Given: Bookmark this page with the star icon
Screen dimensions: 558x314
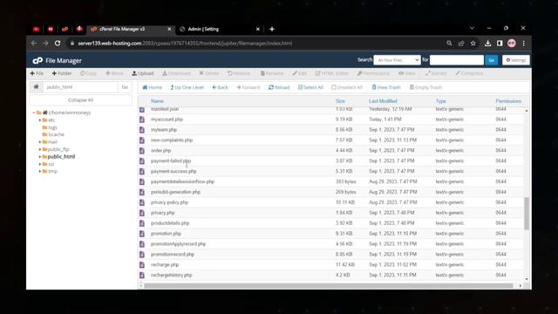Looking at the screenshot, I should click(473, 44).
